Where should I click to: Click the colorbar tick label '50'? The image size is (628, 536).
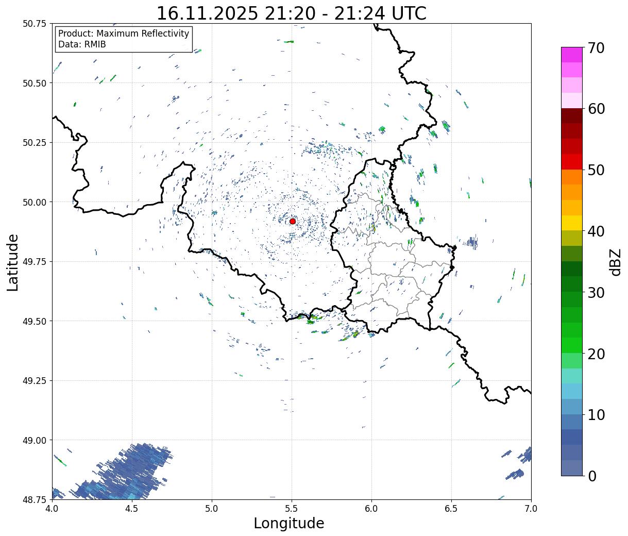point(596,170)
